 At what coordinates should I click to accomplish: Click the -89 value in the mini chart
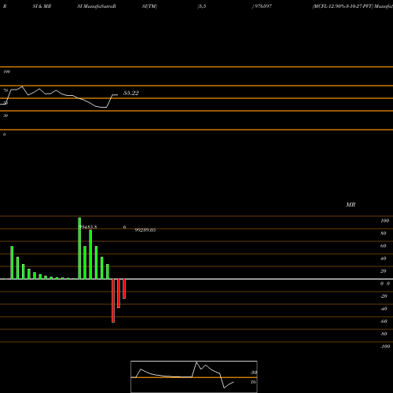click(x=253, y=373)
